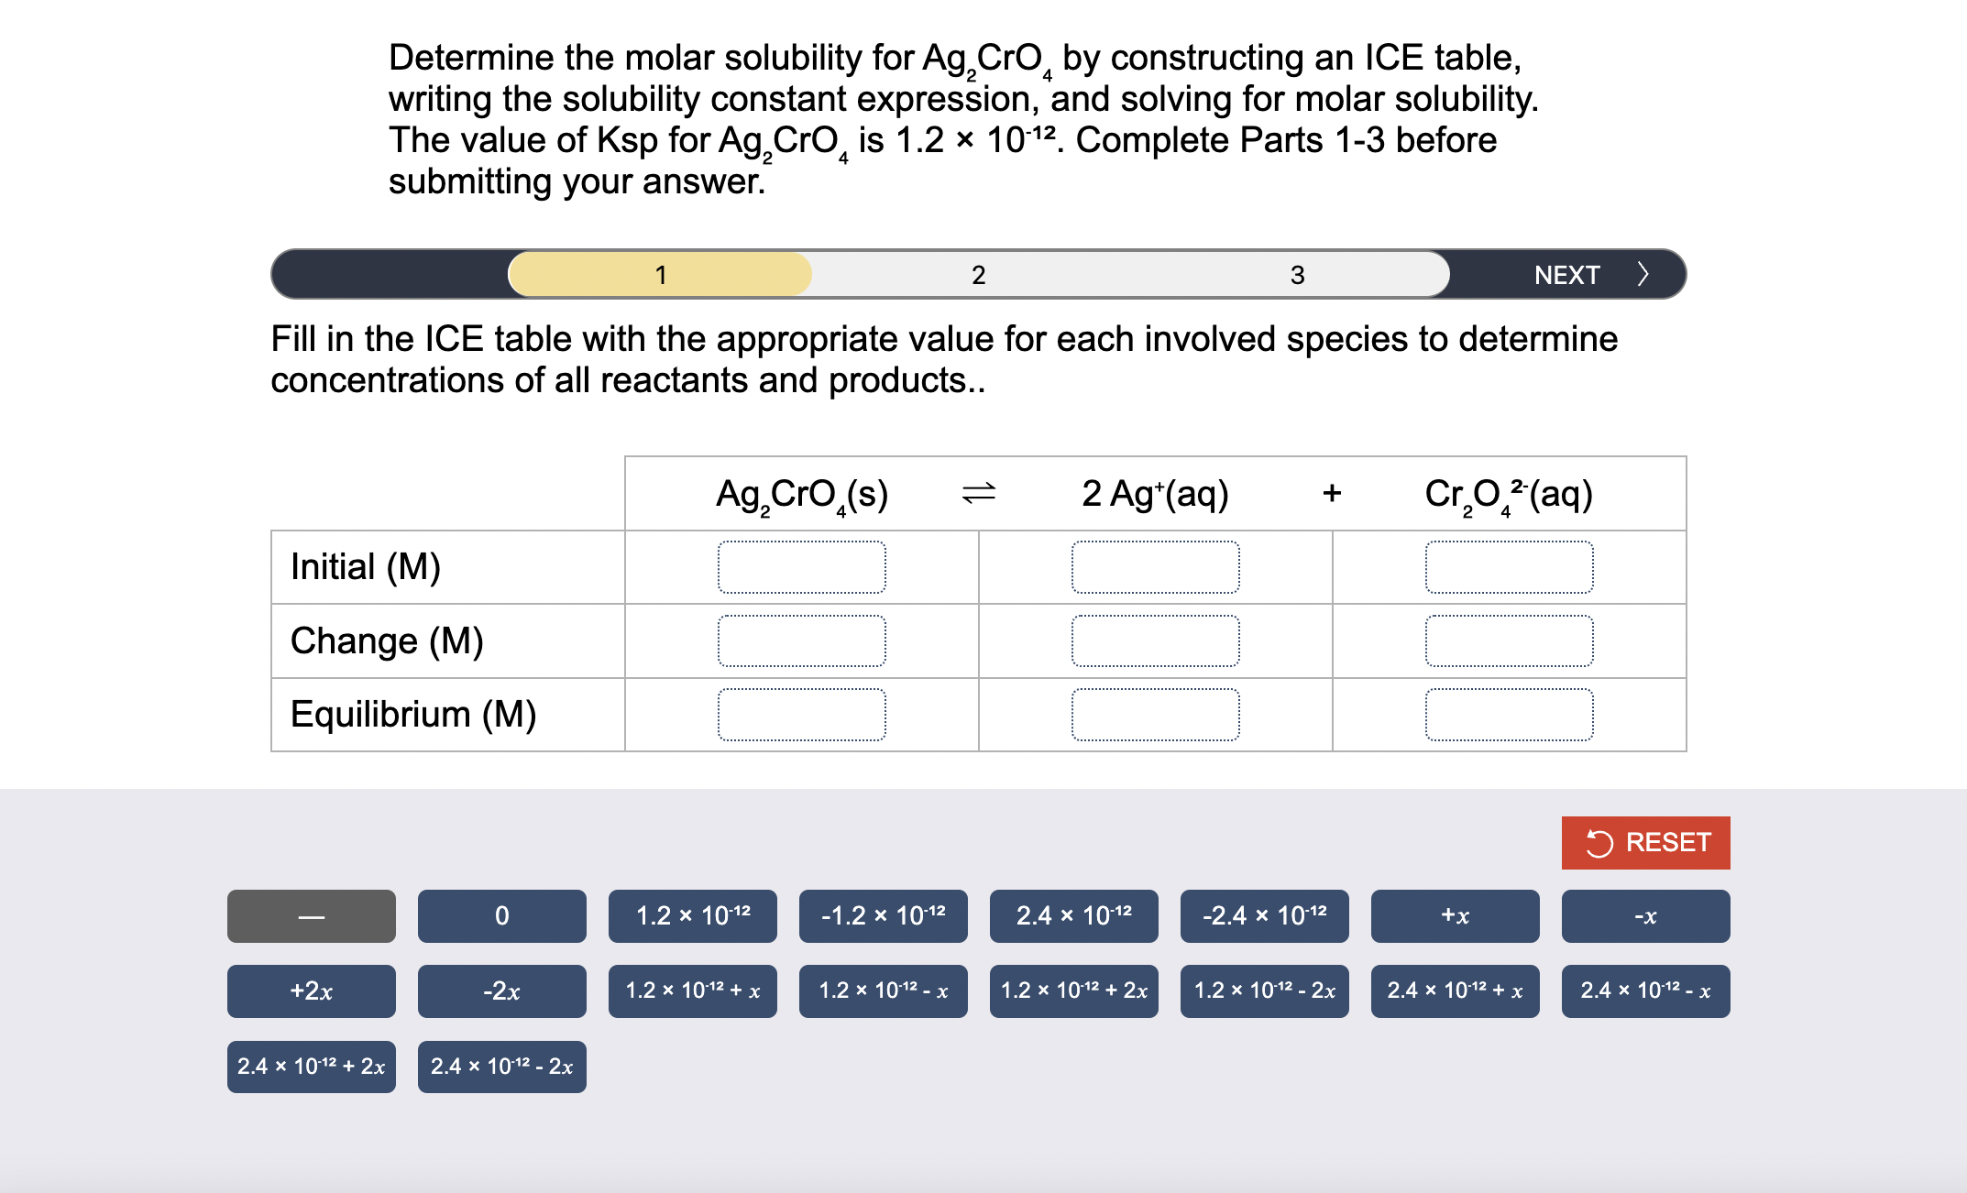The image size is (1967, 1193).
Task: Click Initial box under Ag2CrO4(s)
Action: tap(801, 567)
